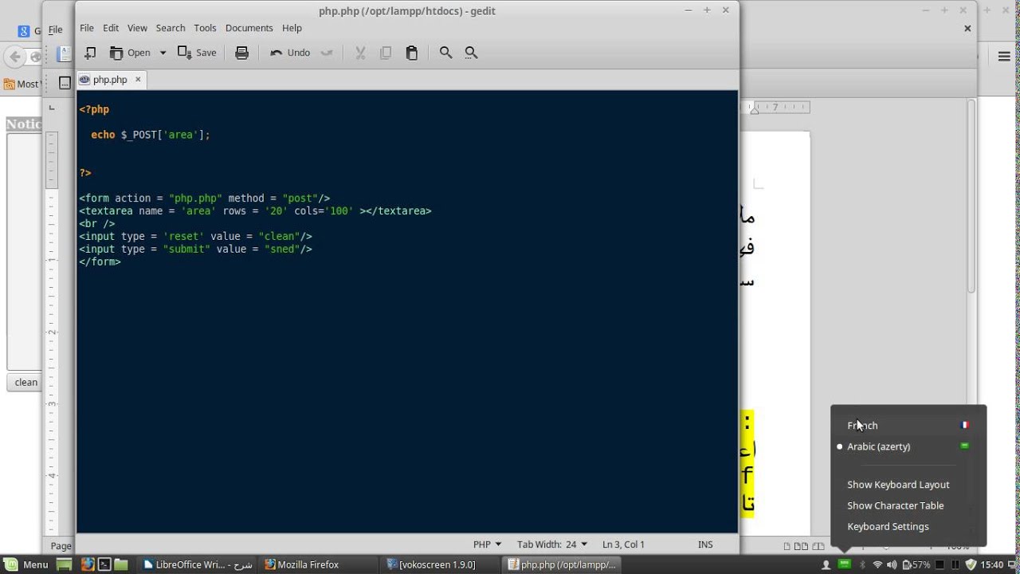Click the textarea tag line in the code
This screenshot has height=574, width=1020.
pos(255,211)
